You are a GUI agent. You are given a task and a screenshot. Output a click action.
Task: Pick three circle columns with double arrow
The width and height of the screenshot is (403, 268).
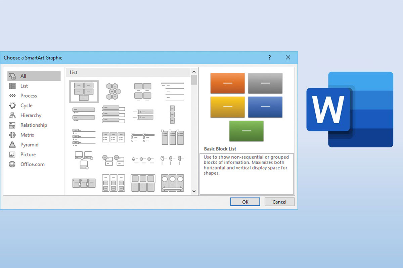pos(172,183)
